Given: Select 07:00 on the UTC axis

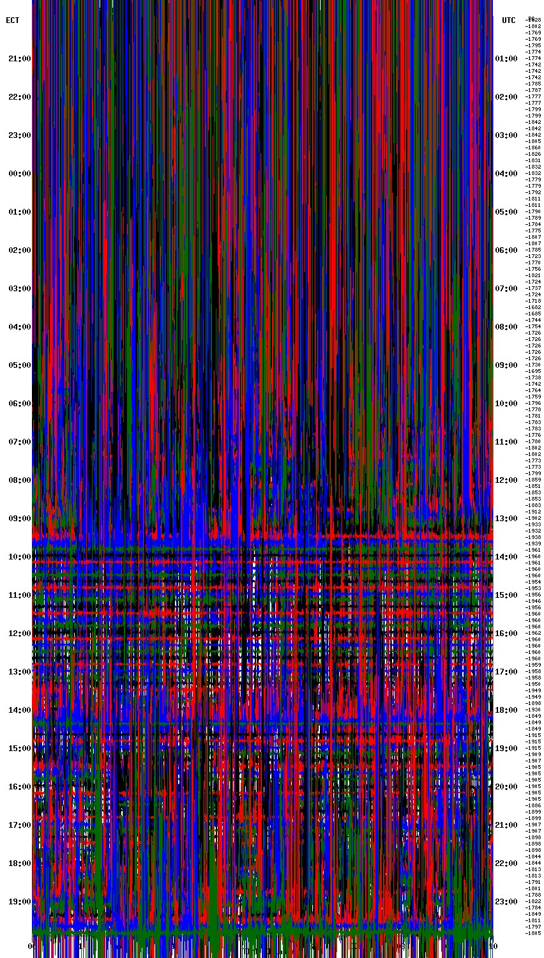Looking at the screenshot, I should [506, 289].
